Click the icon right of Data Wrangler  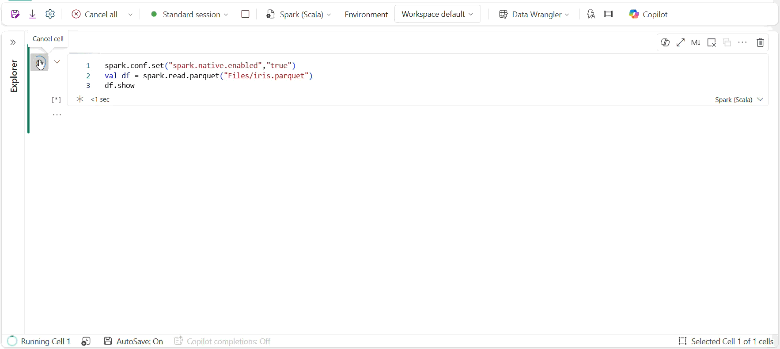(x=591, y=14)
